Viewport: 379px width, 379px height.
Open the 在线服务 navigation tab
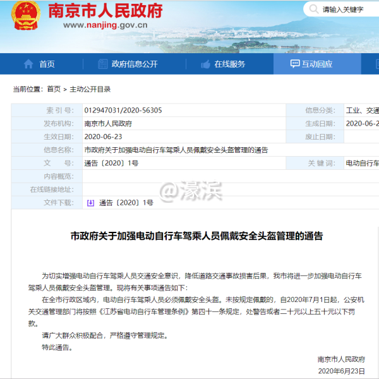click(229, 64)
